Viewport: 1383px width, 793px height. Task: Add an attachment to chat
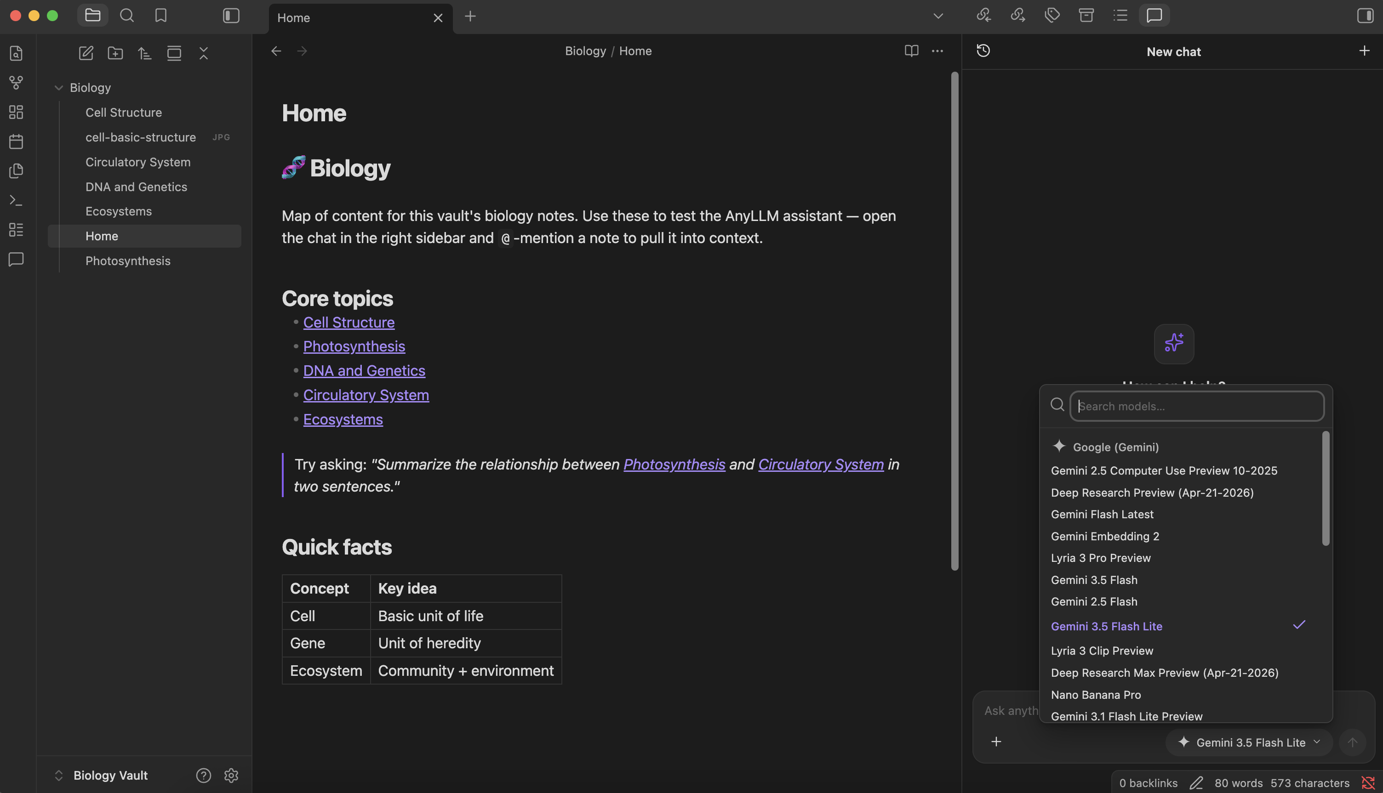(996, 742)
